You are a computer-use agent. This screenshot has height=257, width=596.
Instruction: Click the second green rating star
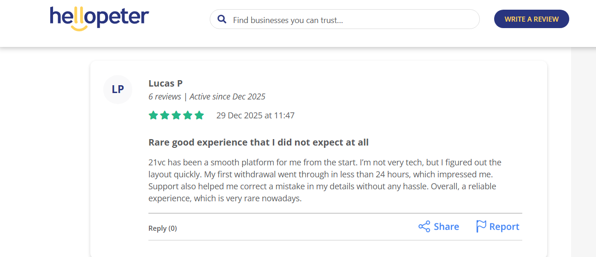tap(165, 115)
